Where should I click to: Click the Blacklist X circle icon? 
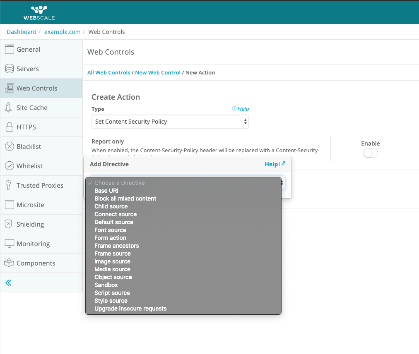click(9, 146)
